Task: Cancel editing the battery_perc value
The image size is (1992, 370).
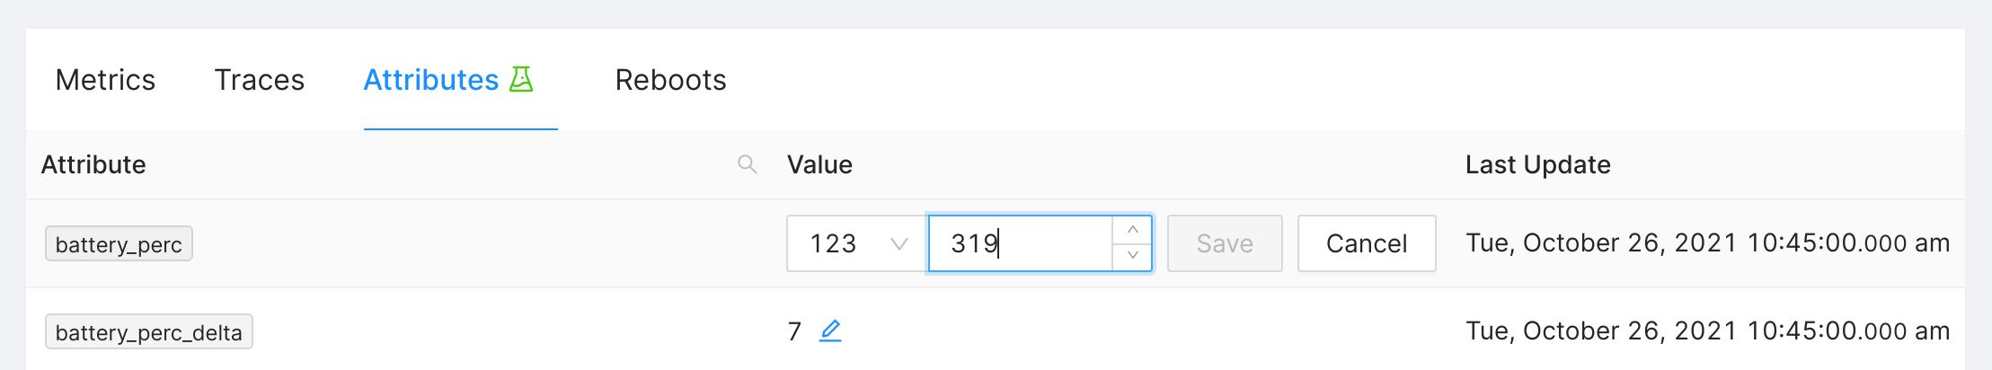Action: coord(1366,243)
